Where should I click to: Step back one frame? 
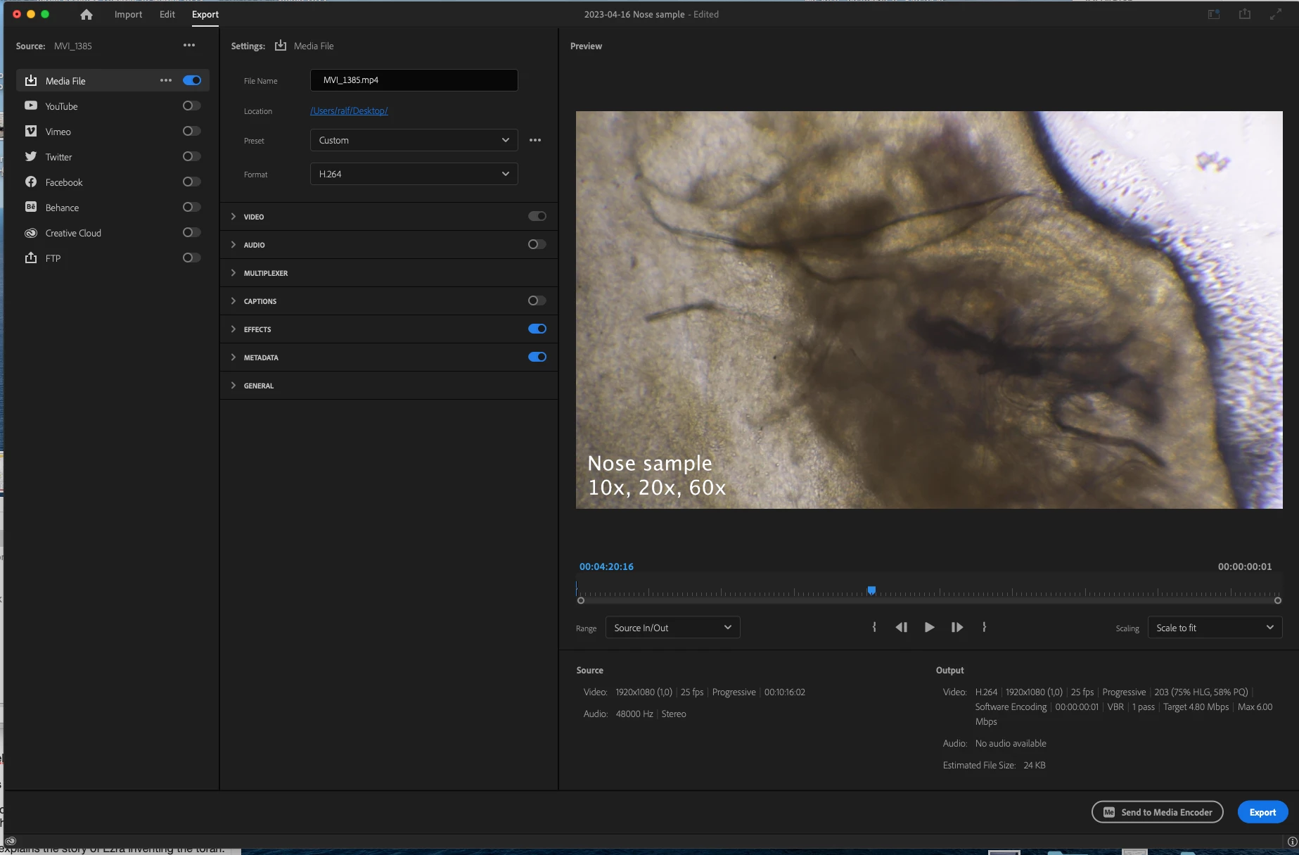(x=901, y=627)
